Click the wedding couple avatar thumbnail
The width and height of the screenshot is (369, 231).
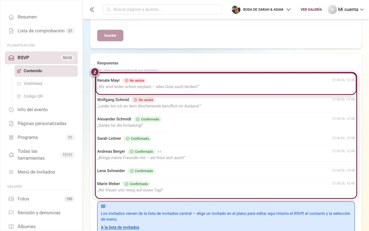(x=236, y=9)
